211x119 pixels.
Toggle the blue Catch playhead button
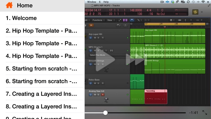[x=132, y=20]
